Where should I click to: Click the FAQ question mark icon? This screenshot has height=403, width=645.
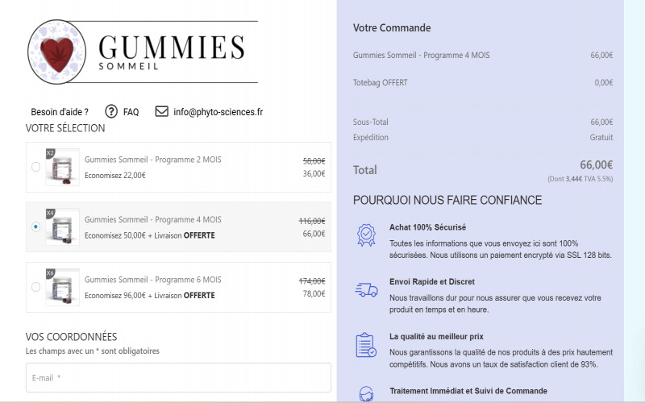click(111, 111)
